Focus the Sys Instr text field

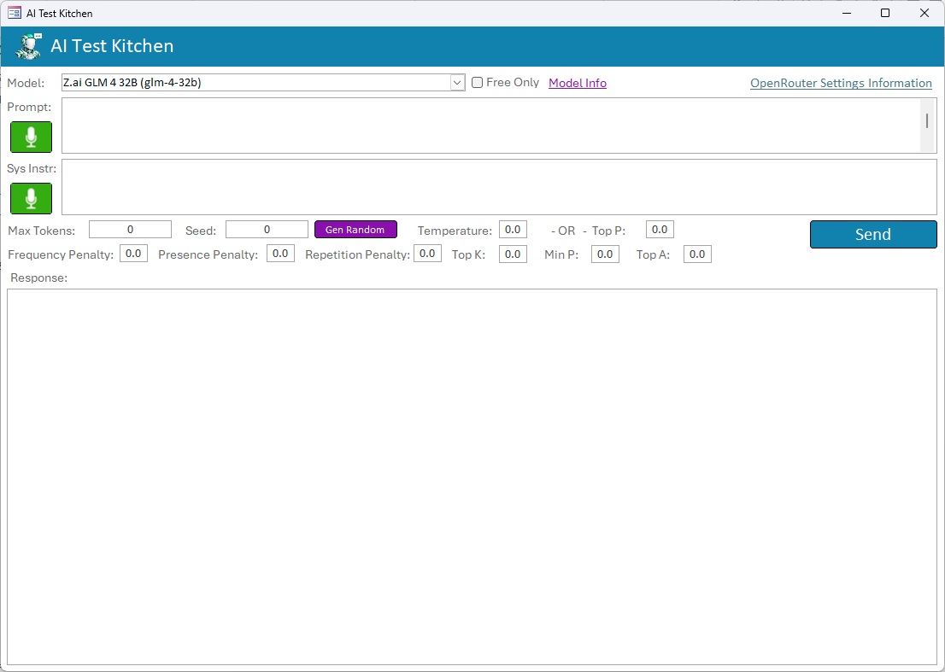coord(499,187)
